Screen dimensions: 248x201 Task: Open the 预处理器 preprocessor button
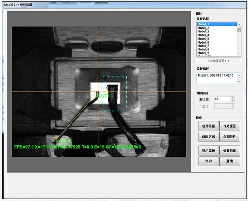point(229,126)
